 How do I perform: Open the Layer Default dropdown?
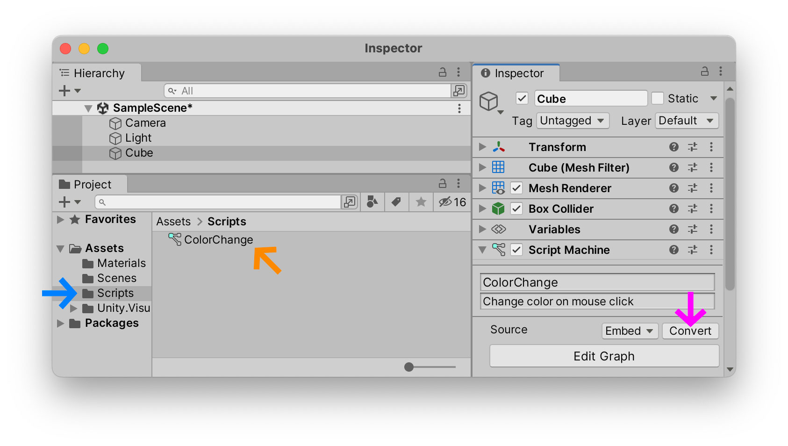687,121
